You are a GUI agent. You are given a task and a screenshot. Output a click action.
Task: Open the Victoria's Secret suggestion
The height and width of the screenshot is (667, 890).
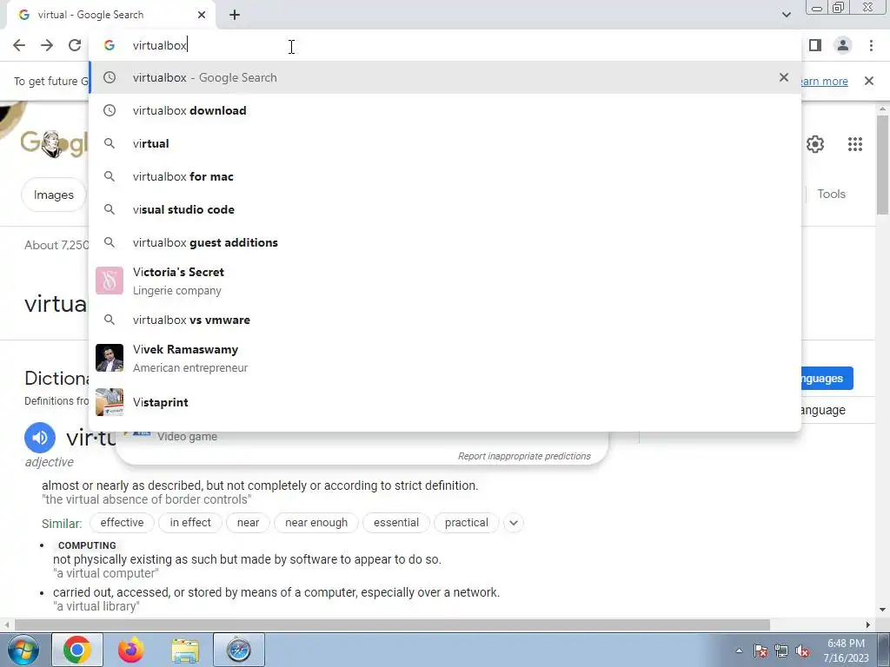tap(445, 281)
